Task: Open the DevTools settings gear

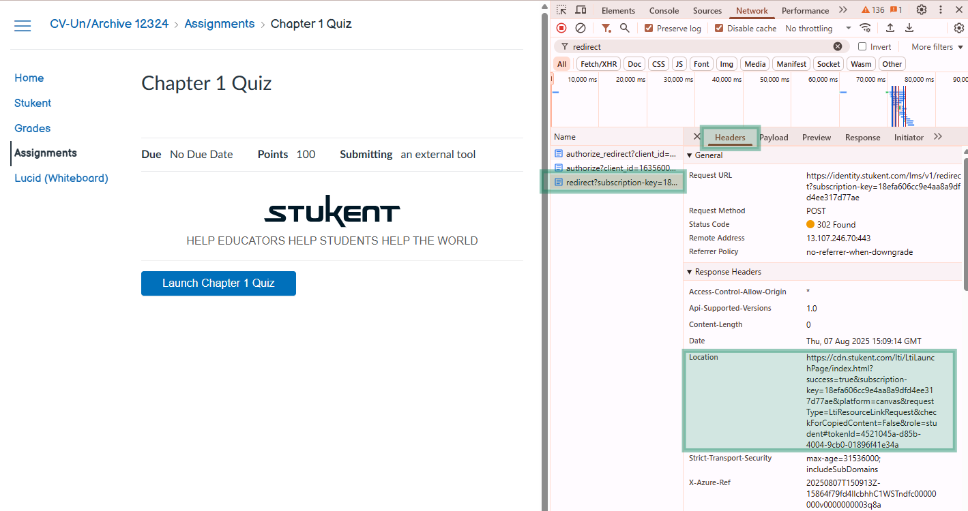Action: pos(922,10)
